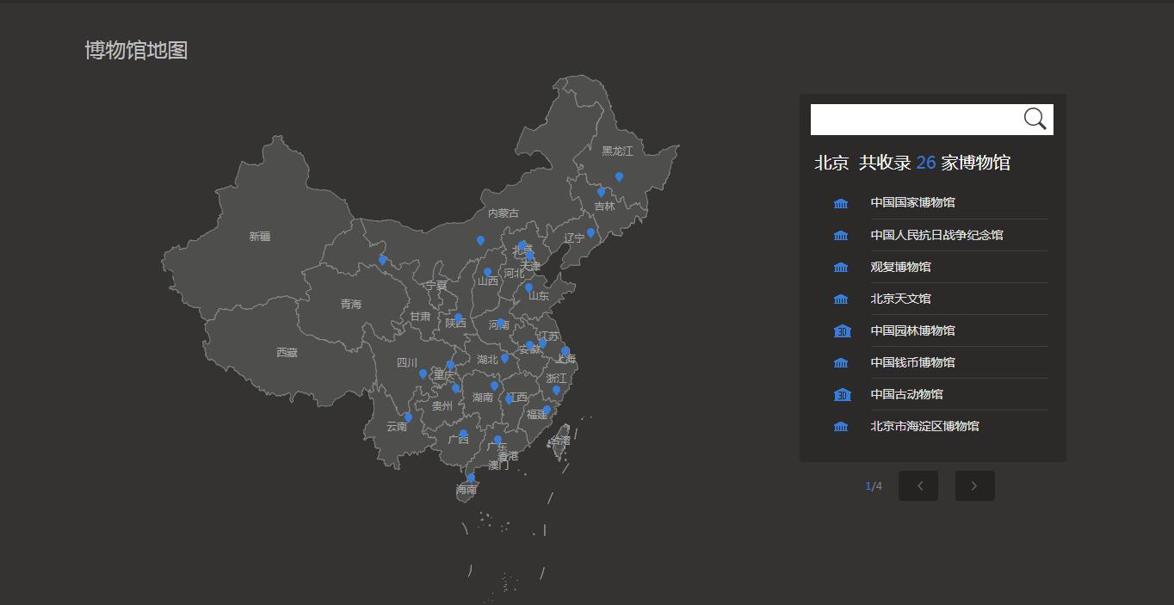Image resolution: width=1174 pixels, height=605 pixels.
Task: Click the magnifying glass search icon
Action: 1035,120
